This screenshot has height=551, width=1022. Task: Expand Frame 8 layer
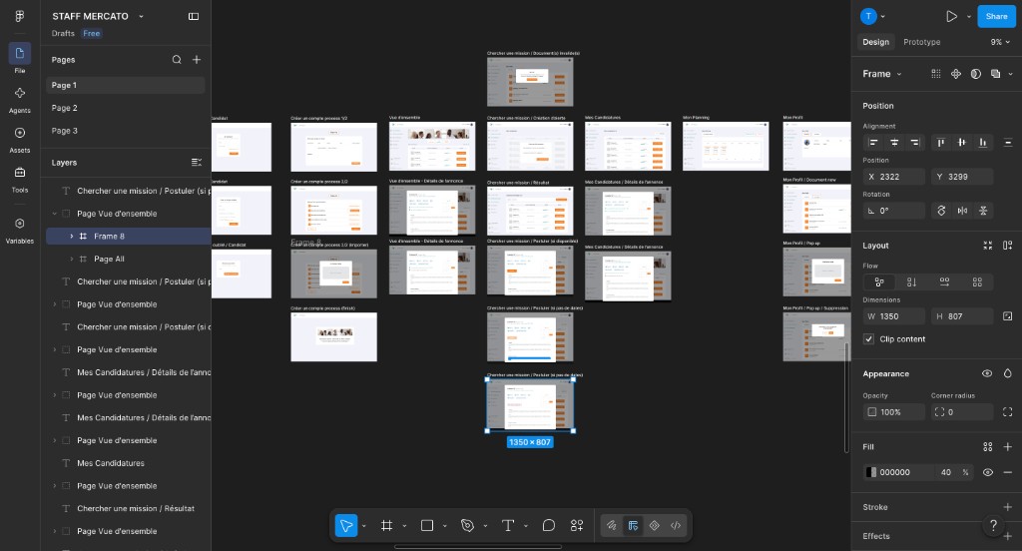72,236
